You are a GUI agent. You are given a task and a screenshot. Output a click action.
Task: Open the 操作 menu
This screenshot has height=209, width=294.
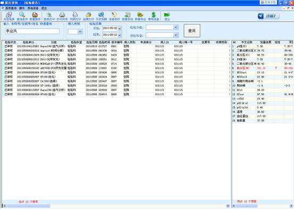(x=22, y=9)
